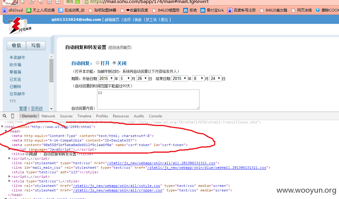
Task: Switch to the Network tab
Action: [48, 116]
